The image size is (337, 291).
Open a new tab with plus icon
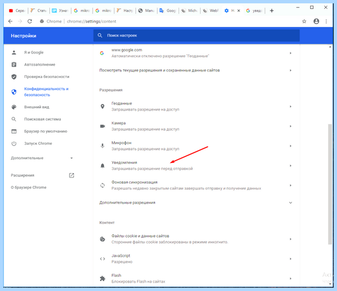pos(272,11)
